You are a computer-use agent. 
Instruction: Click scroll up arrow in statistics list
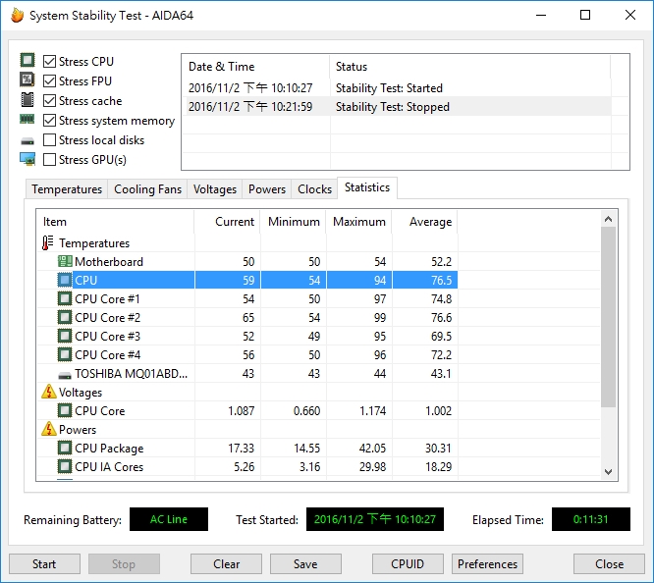tap(608, 219)
